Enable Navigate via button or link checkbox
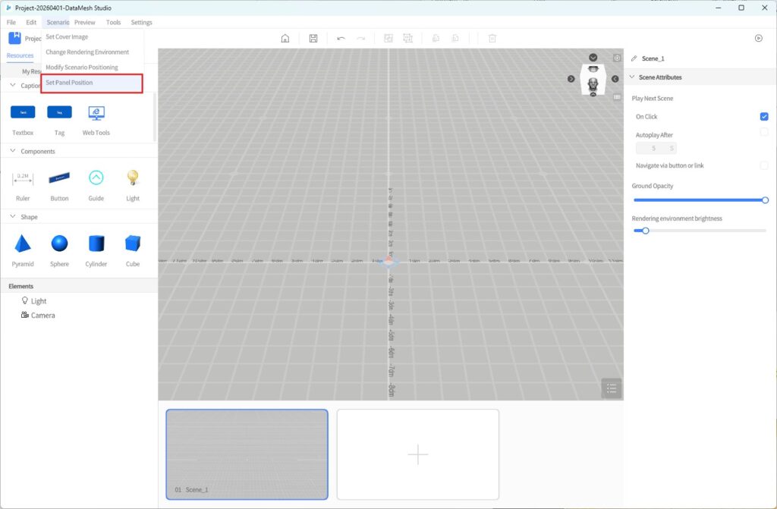 [764, 165]
